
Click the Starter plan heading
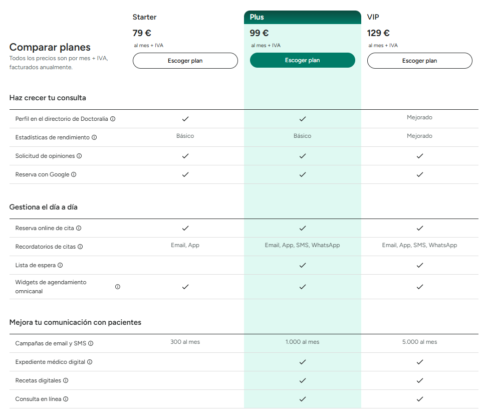click(x=144, y=17)
